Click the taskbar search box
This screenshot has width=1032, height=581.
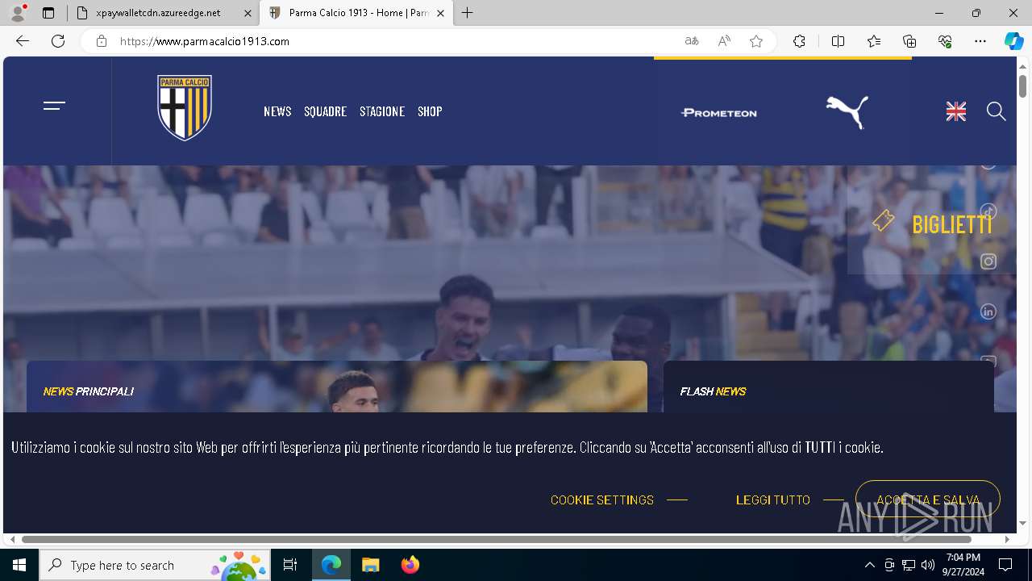(155, 565)
